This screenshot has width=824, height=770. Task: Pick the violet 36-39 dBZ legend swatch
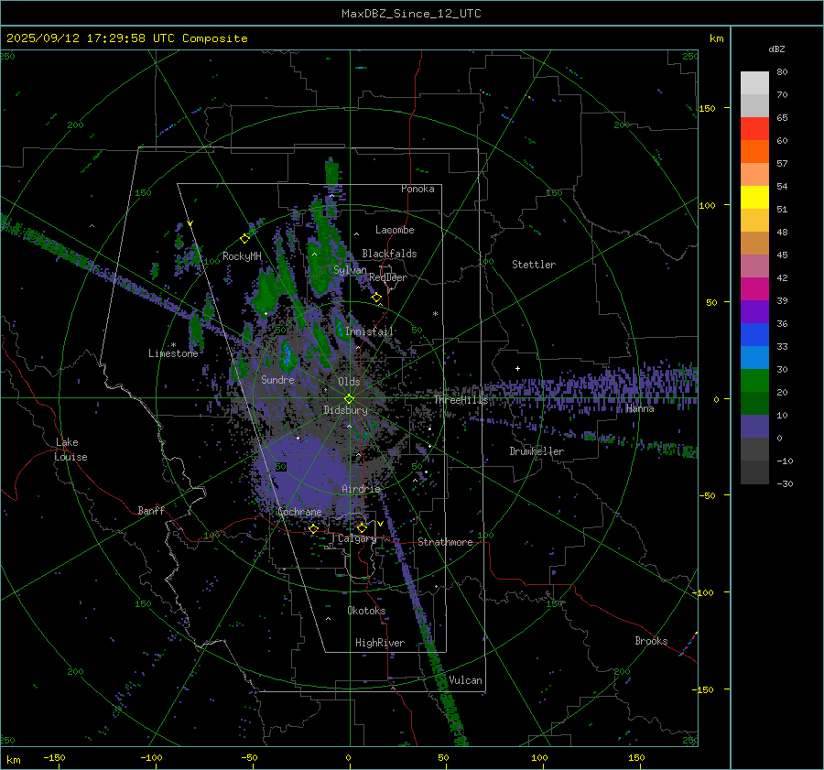[754, 312]
